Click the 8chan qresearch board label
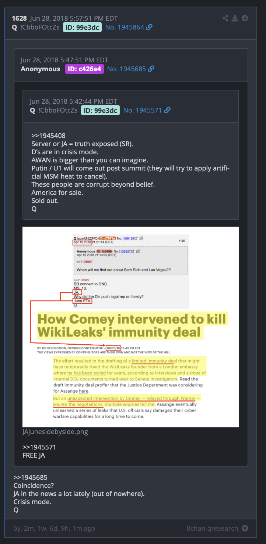 (x=212, y=528)
